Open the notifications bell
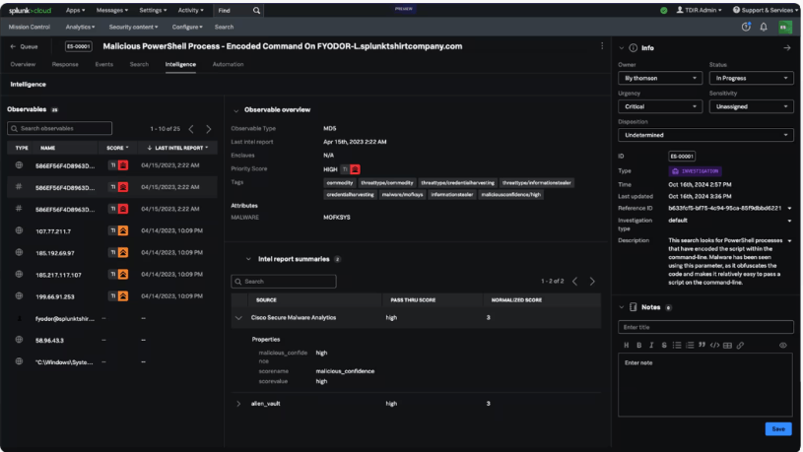The width and height of the screenshot is (803, 452). coord(764,27)
